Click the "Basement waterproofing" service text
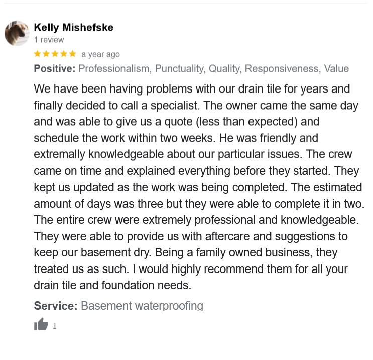Screen dimensions: 373x360 (142, 305)
